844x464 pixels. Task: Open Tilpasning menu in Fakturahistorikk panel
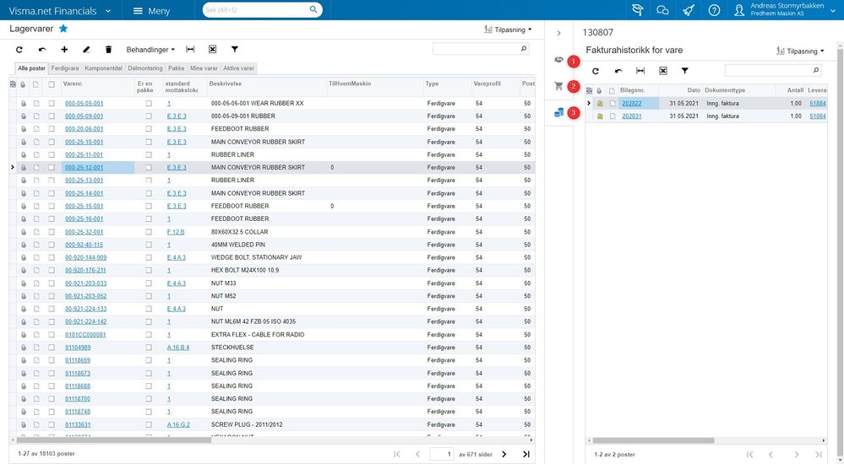(x=800, y=51)
